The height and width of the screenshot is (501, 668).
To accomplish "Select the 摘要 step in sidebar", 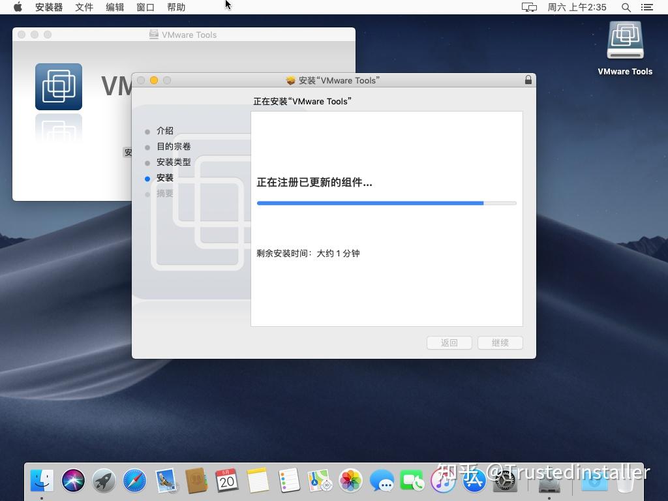I will coord(165,193).
